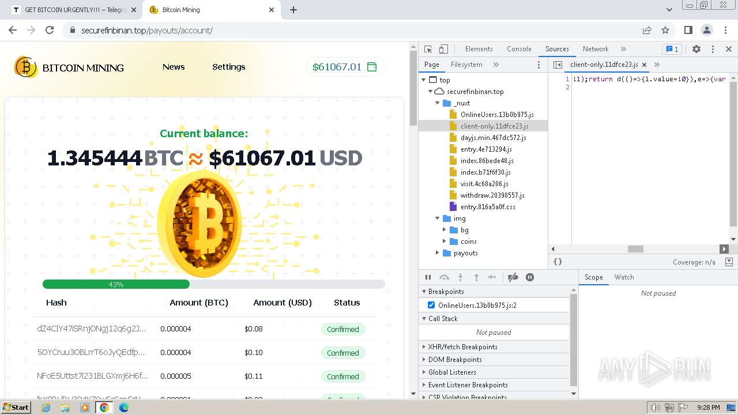Click the inspect element picker icon

(x=428, y=49)
